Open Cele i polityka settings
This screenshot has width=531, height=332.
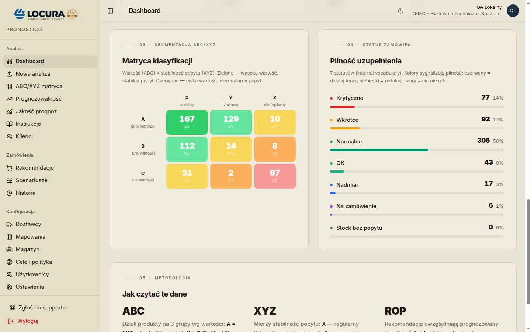pyautogui.click(x=50, y=262)
